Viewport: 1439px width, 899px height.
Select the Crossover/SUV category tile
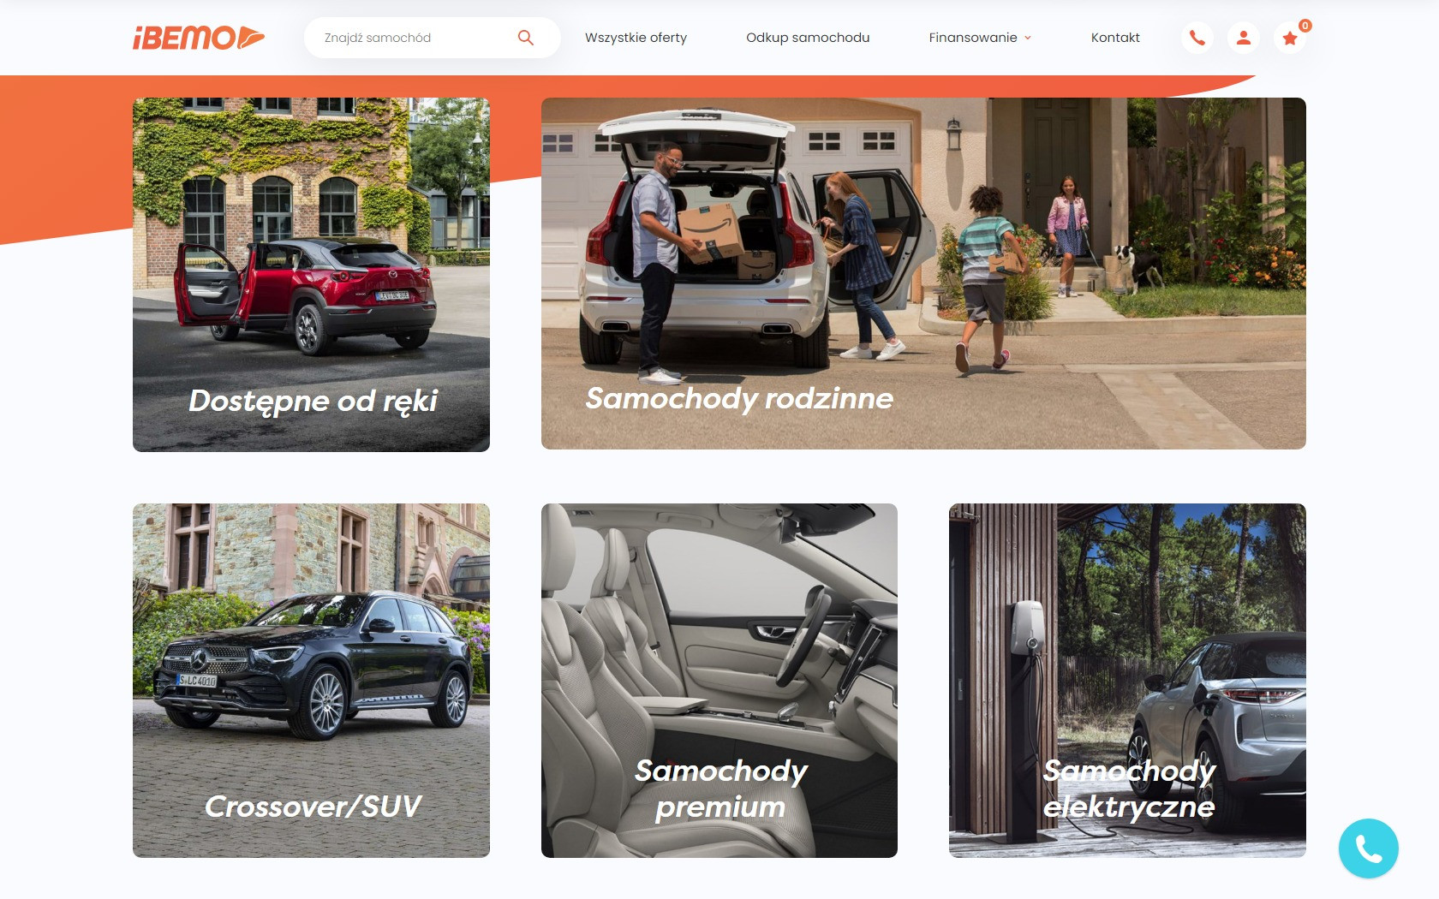tap(311, 681)
